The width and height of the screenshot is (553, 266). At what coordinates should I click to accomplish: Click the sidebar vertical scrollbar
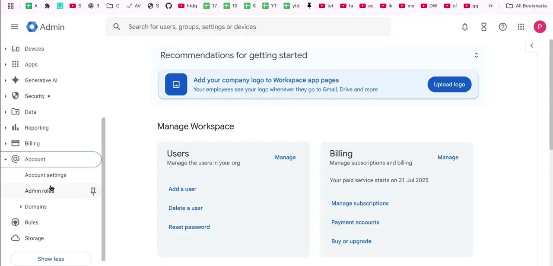click(103, 189)
